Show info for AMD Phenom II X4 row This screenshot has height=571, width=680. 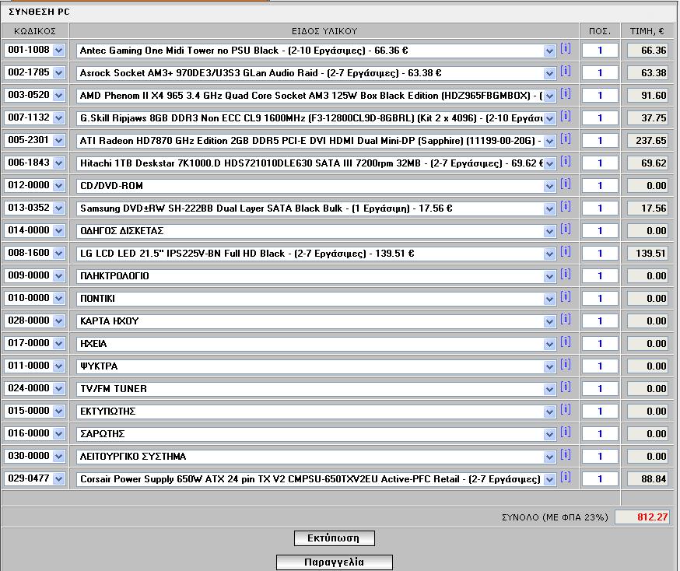click(566, 93)
